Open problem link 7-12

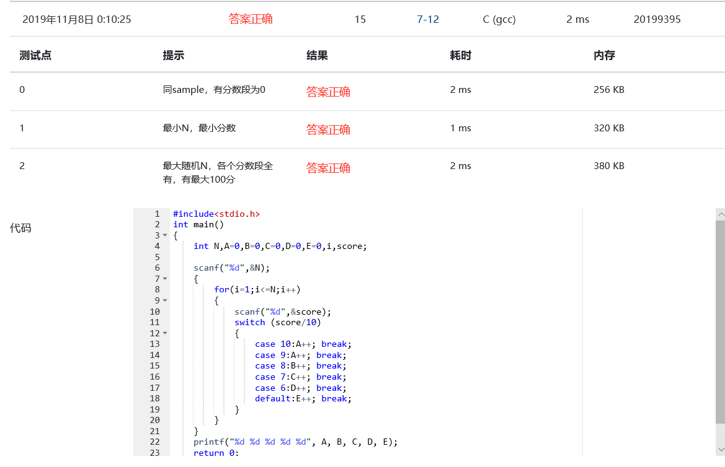428,19
